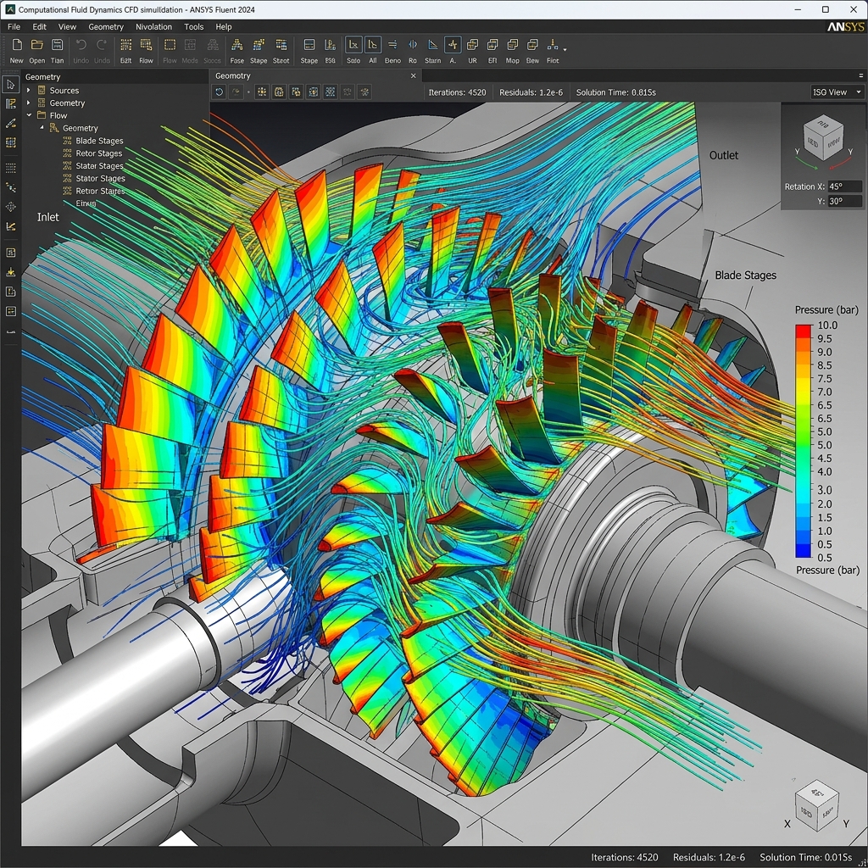Click the Mop toolbar icon
The width and height of the screenshot is (868, 868).
[x=513, y=45]
